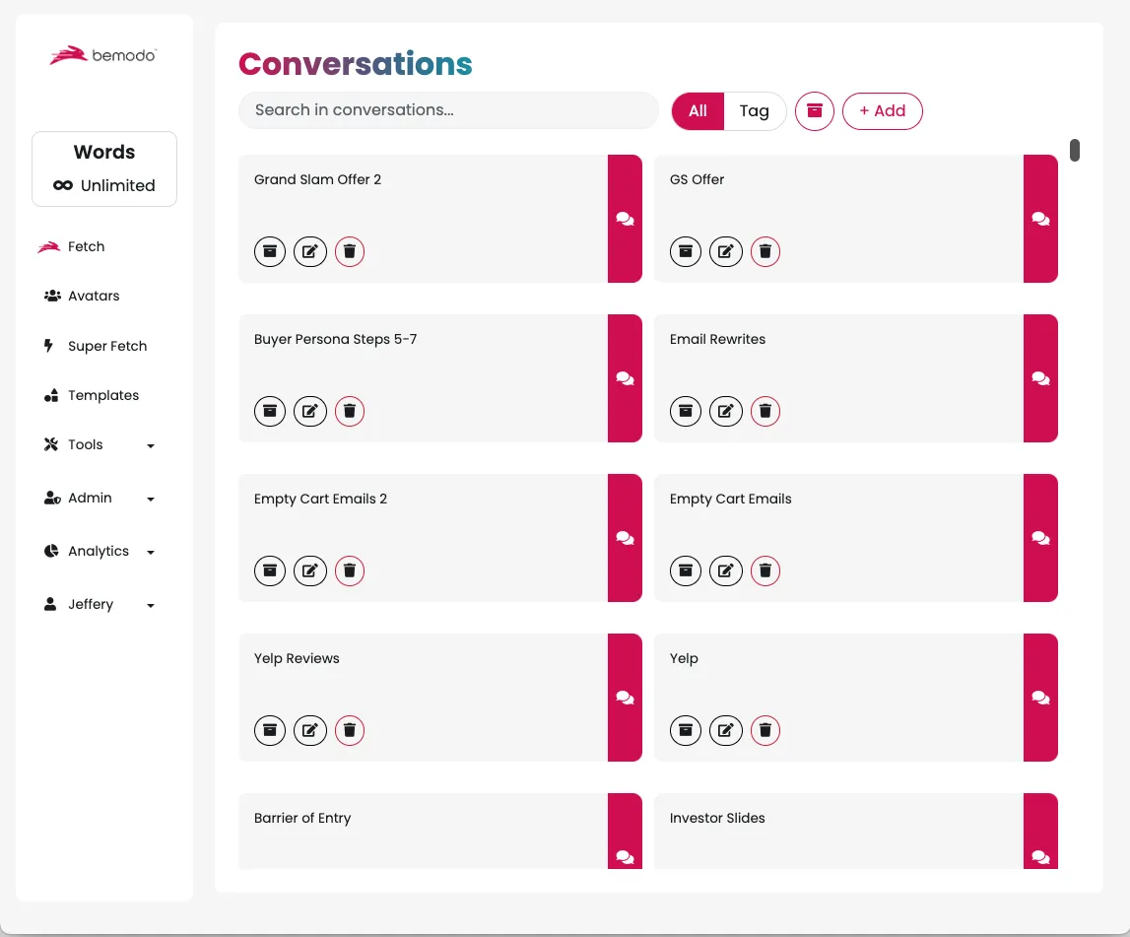Go to Avatars in the sidebar
Viewport: 1130px width, 937px height.
tap(94, 296)
